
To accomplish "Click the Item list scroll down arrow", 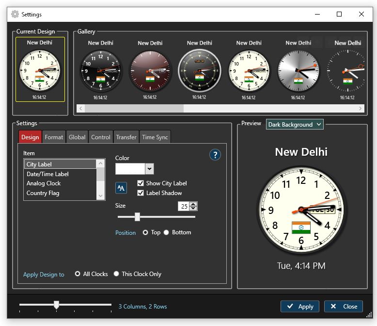I will click(x=100, y=196).
